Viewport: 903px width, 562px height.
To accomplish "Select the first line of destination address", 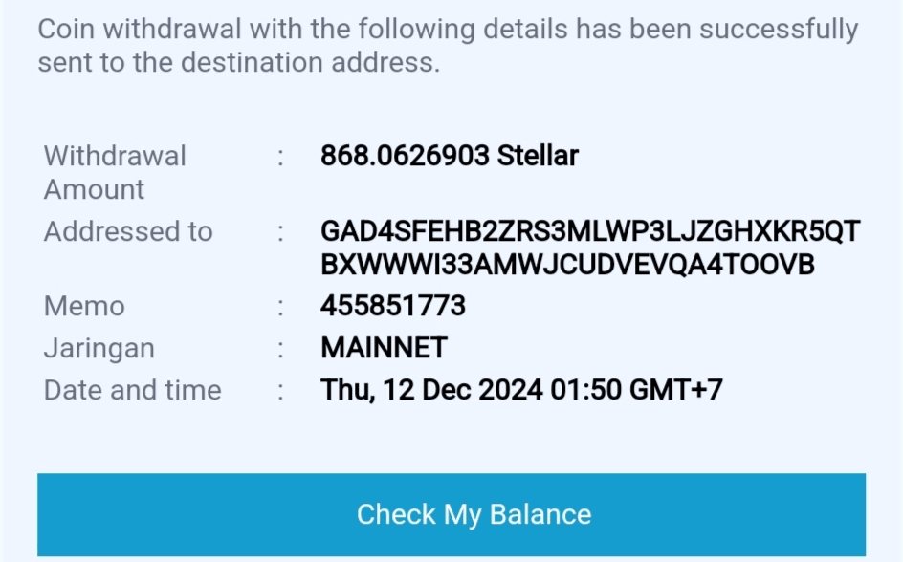I will pos(590,231).
